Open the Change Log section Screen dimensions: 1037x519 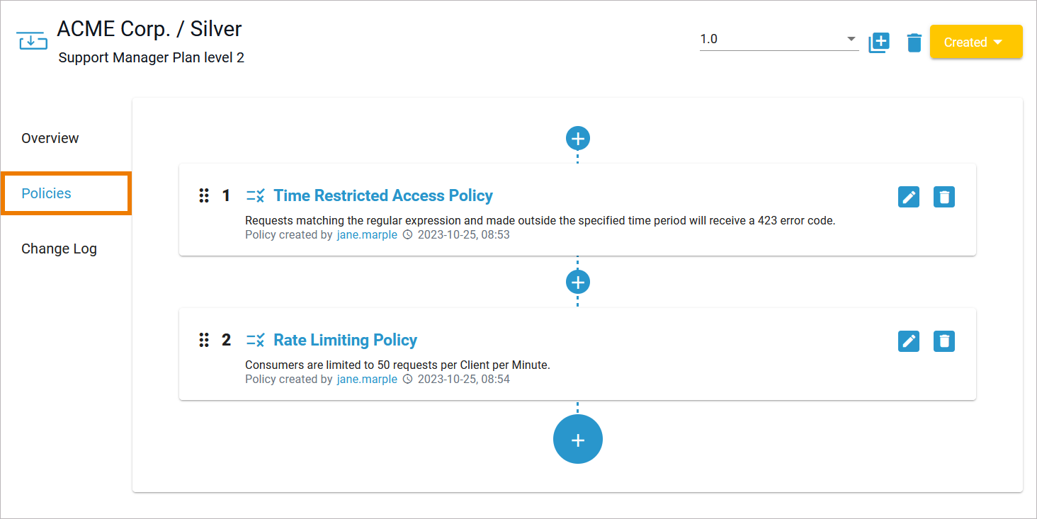[59, 249]
